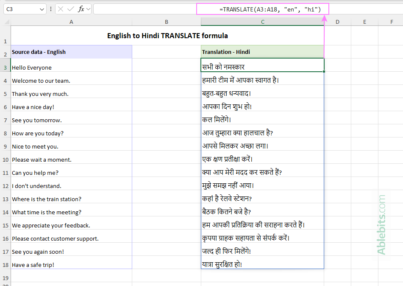403x286 pixels.
Task: Select column B header
Action: (x=167, y=22)
